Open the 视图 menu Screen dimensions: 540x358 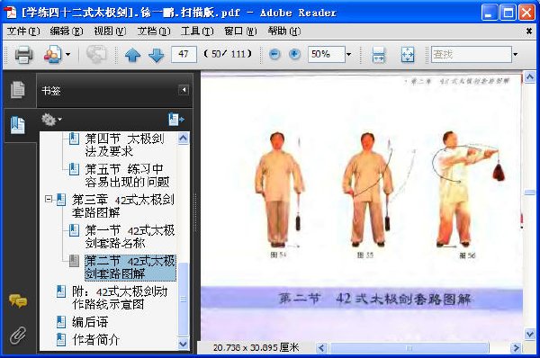click(x=110, y=31)
